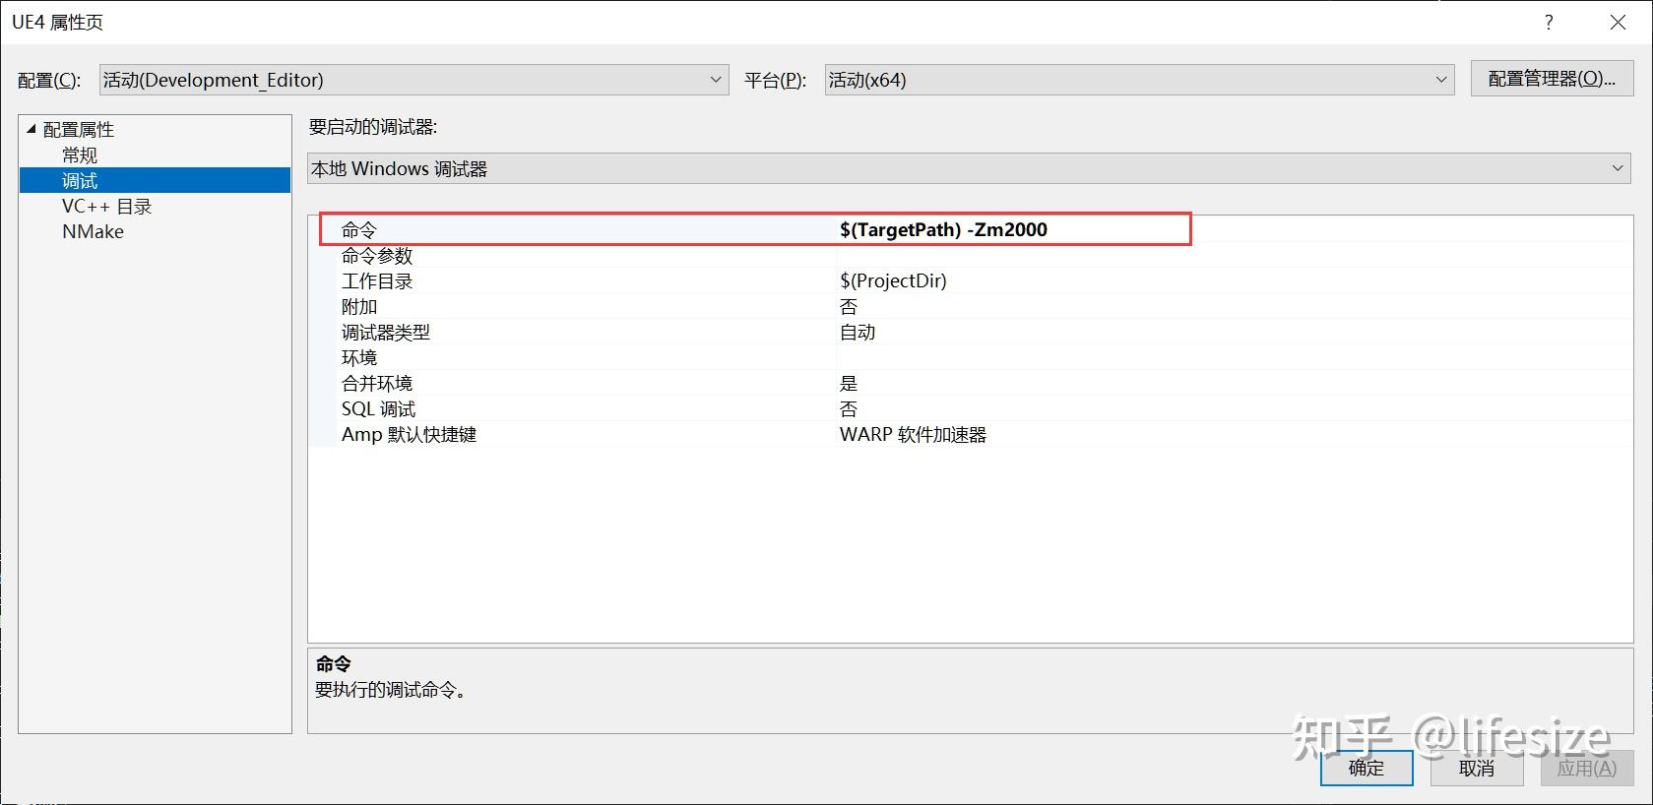The width and height of the screenshot is (1653, 805).
Task: Expand the 本地 Windows 调试器 debugger dropdown
Action: click(x=970, y=169)
